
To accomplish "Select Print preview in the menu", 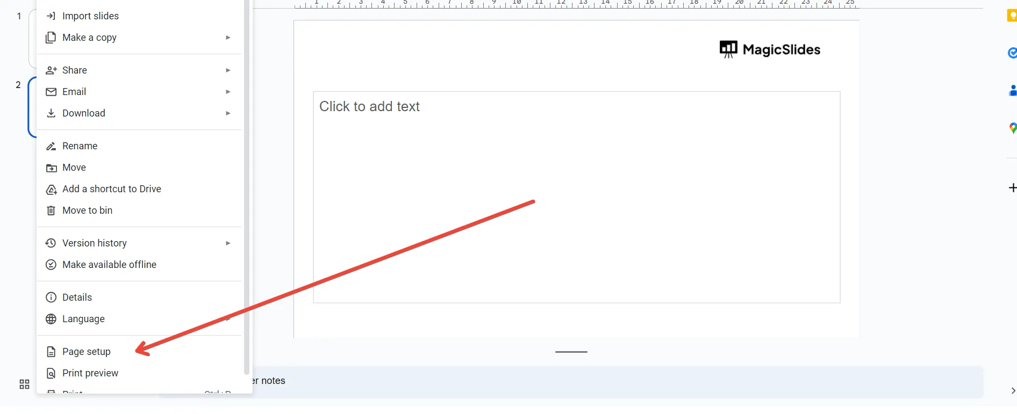I will pyautogui.click(x=140, y=373).
